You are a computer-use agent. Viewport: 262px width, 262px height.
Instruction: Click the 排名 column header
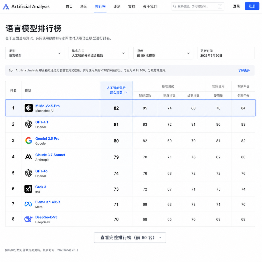(13, 90)
